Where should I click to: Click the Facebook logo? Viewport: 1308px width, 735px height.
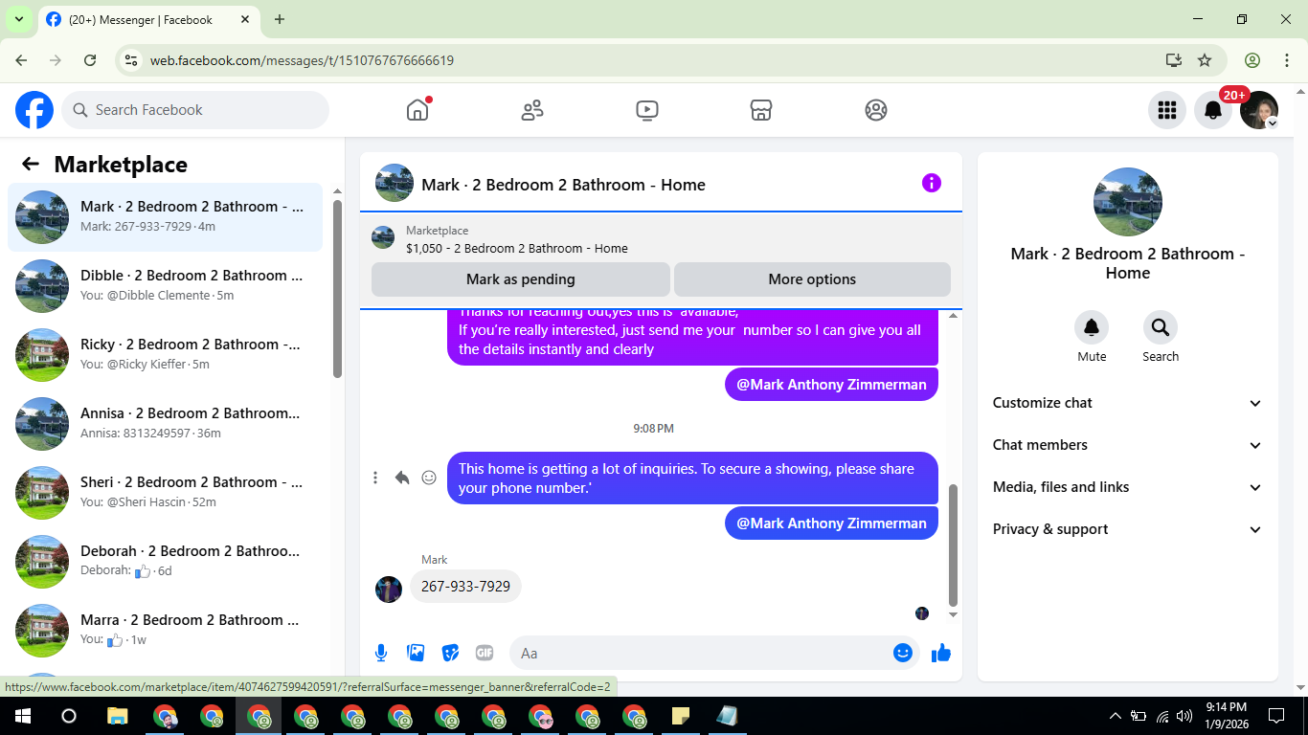(34, 110)
